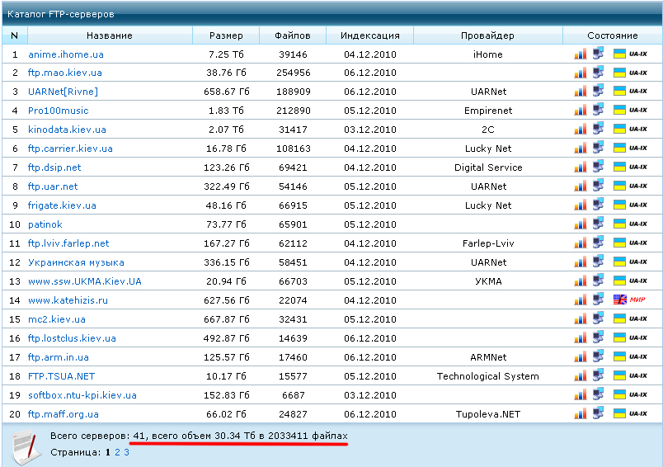Click Ukrainian flag in ftp.lviv.farlep.net row
The image size is (663, 467).
[x=619, y=243]
